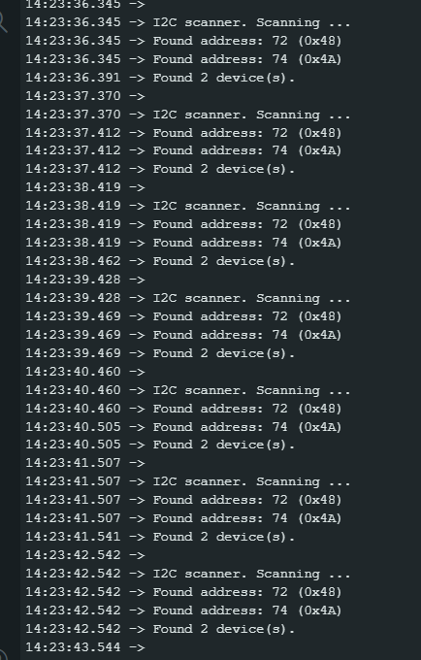Click the last 14:23:43.544 empty line

coord(85,647)
